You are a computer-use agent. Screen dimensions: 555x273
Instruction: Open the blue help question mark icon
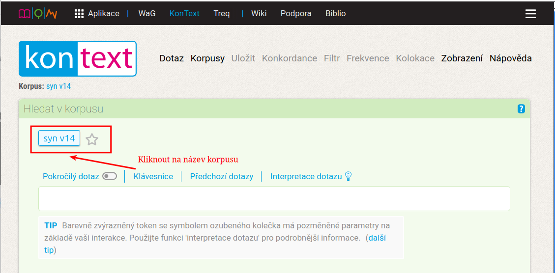[x=522, y=109]
